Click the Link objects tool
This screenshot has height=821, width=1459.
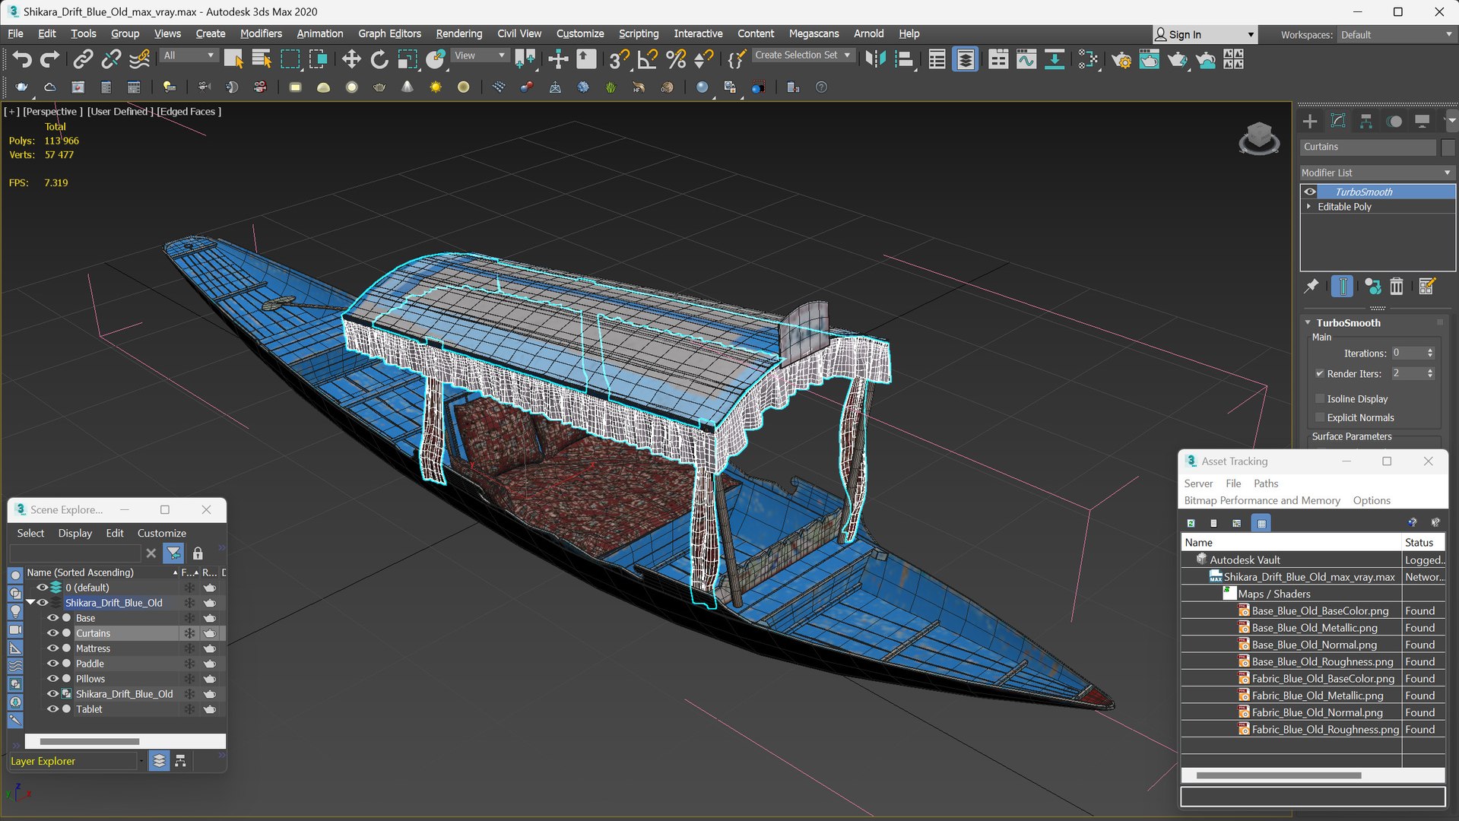pyautogui.click(x=83, y=59)
